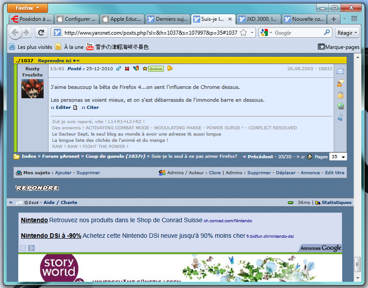
Task: Click Rusty Frozbite's avatar image
Action: point(32,89)
